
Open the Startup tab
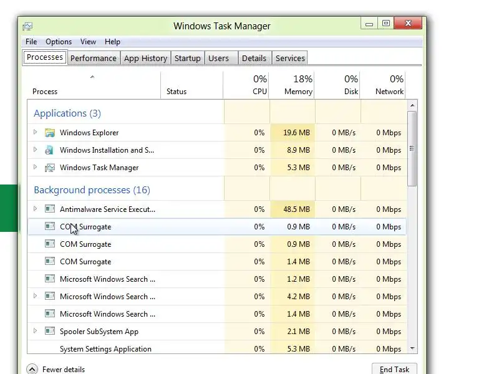188,58
